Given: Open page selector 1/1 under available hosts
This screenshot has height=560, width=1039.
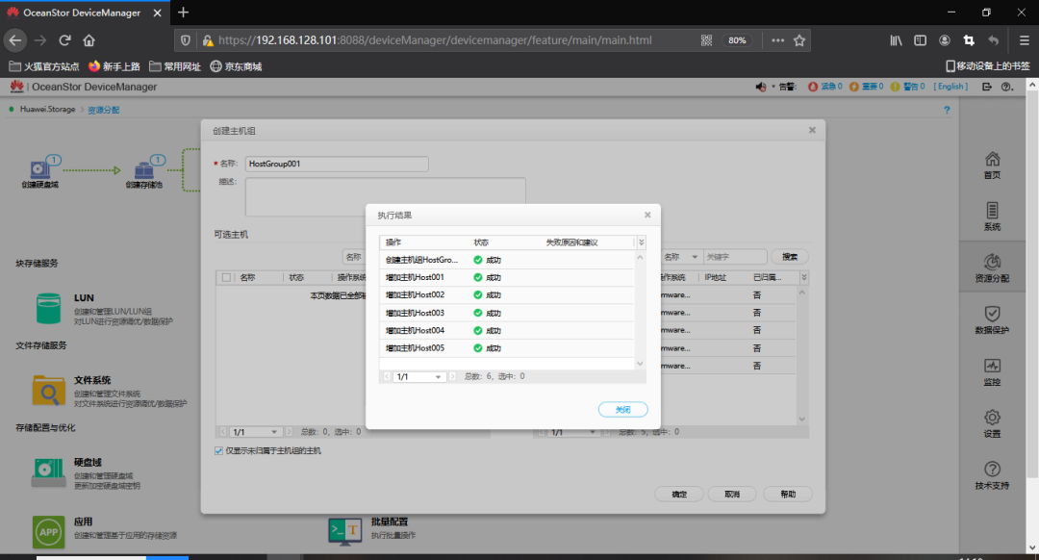Looking at the screenshot, I should click(x=254, y=432).
